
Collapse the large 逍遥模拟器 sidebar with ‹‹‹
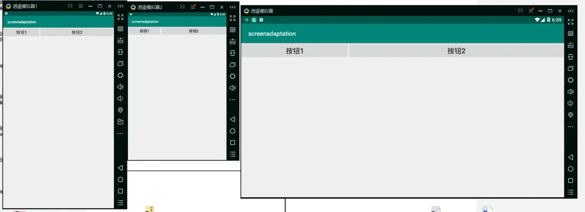(571, 11)
